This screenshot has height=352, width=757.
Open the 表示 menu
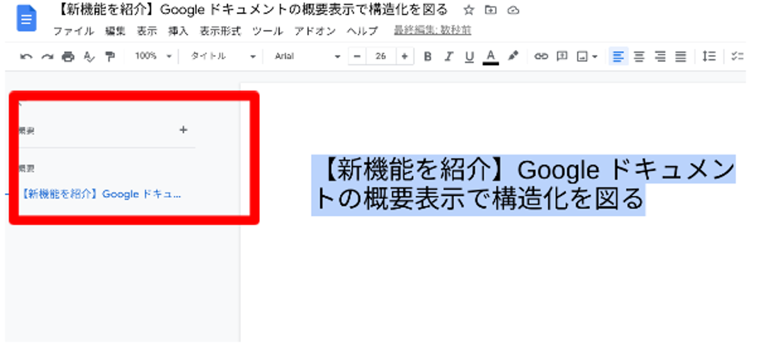147,31
